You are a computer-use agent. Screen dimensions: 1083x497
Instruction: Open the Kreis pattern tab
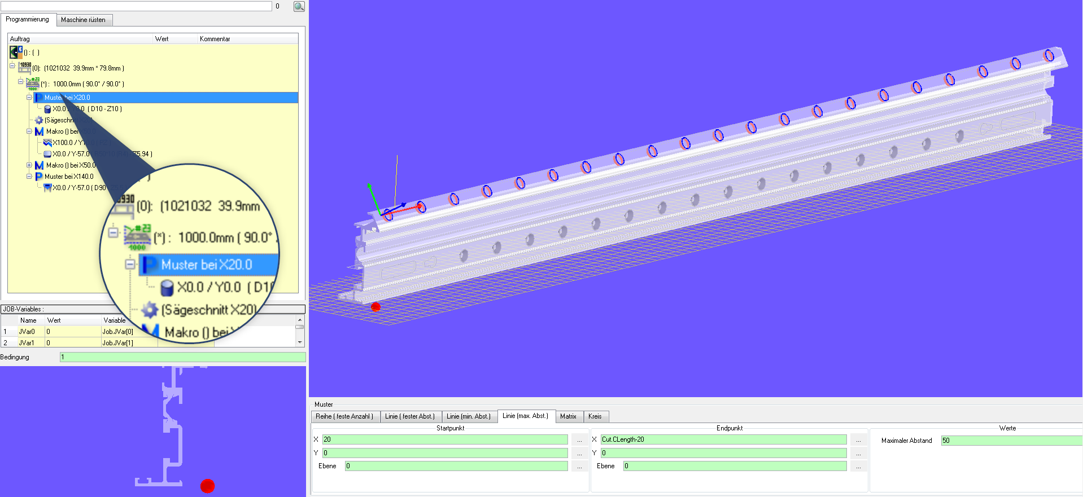point(595,416)
